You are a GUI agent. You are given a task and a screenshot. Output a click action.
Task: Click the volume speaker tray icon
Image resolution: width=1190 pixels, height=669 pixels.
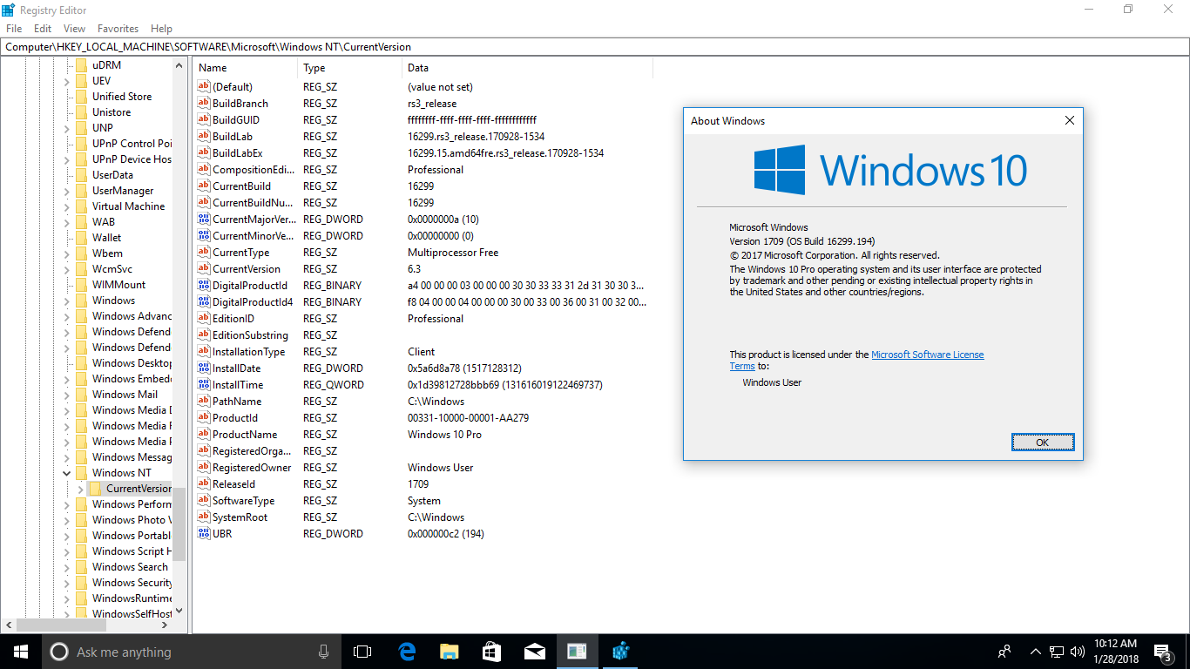pos(1077,652)
